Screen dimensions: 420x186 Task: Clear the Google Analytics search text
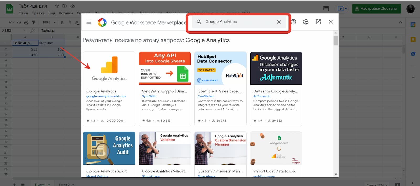[279, 22]
